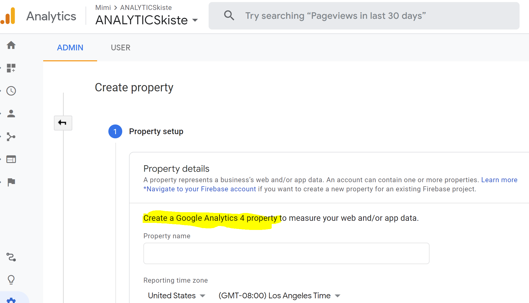The image size is (529, 303).
Task: Open Behavior reports icon
Action: [x=11, y=159]
